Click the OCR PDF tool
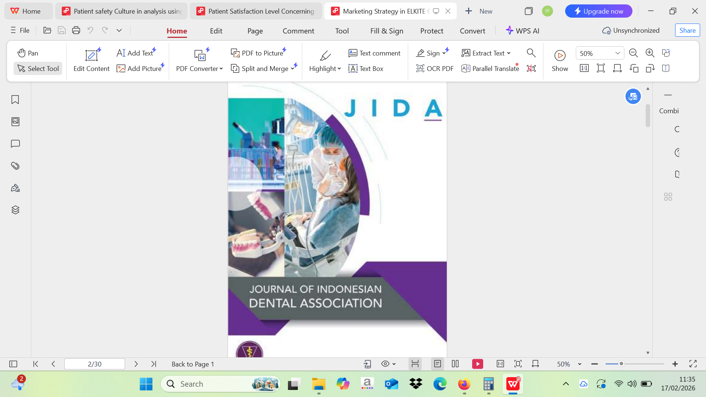Viewport: 706px width, 397px height. [x=435, y=68]
